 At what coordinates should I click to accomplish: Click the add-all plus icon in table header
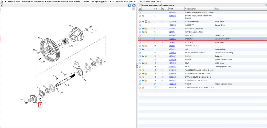(x=140, y=9)
